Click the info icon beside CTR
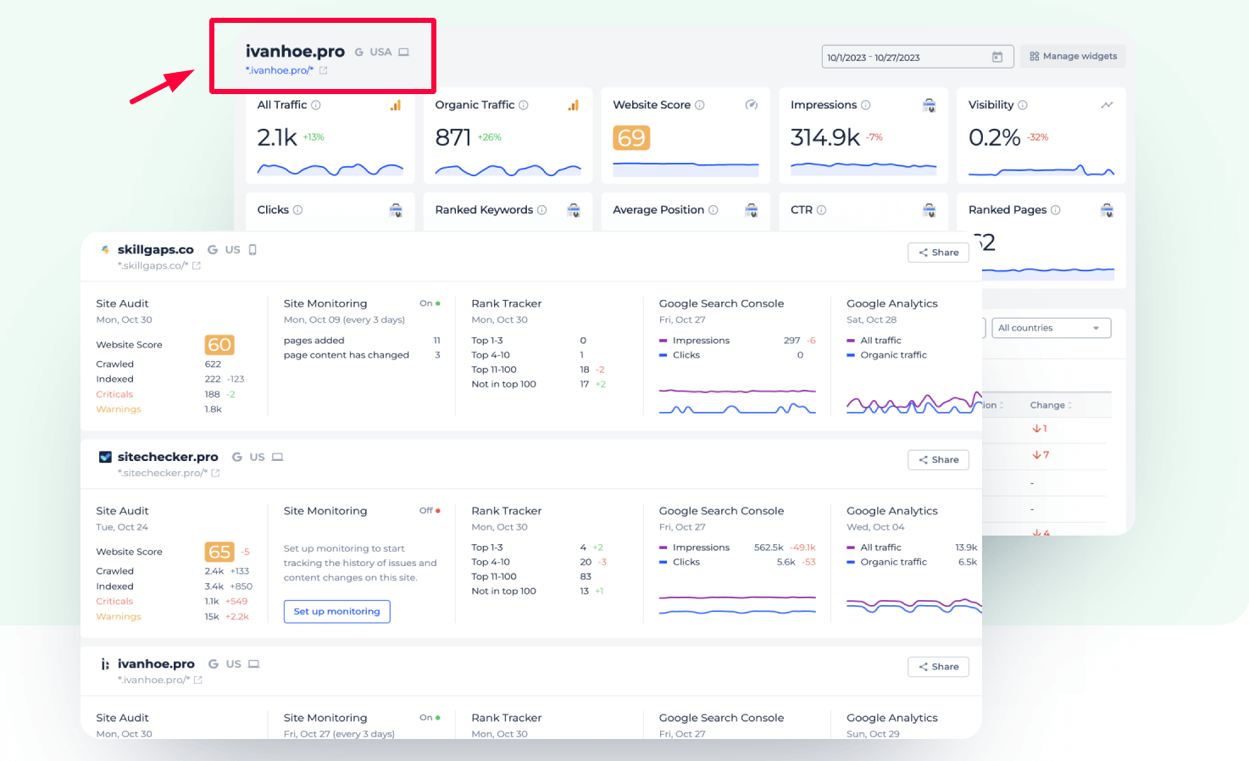Image resolution: width=1249 pixels, height=761 pixels. 822,210
